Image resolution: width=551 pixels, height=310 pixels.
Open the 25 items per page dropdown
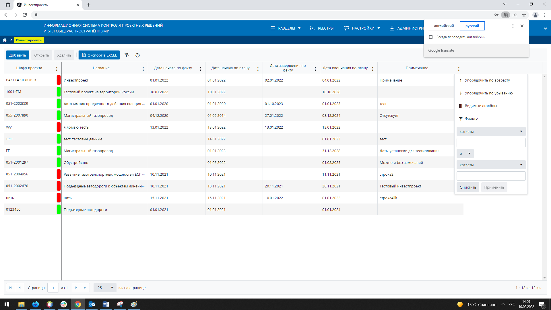(x=105, y=288)
